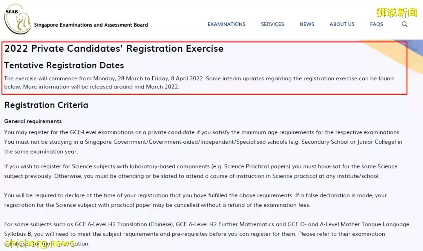Open the ABOUT US menu

[342, 24]
